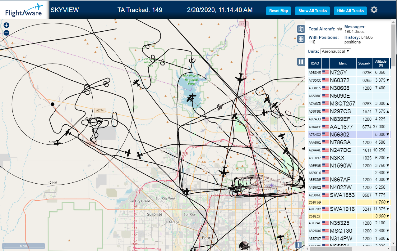Select the N30608 aircraft row
The image size is (397, 251).
pos(349,88)
